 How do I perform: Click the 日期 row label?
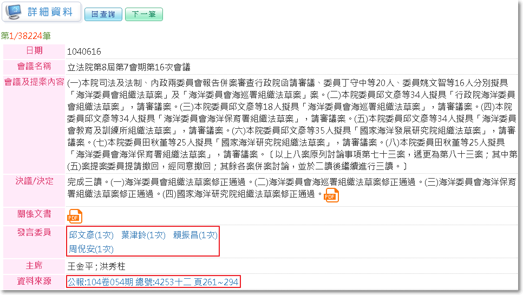(x=34, y=51)
